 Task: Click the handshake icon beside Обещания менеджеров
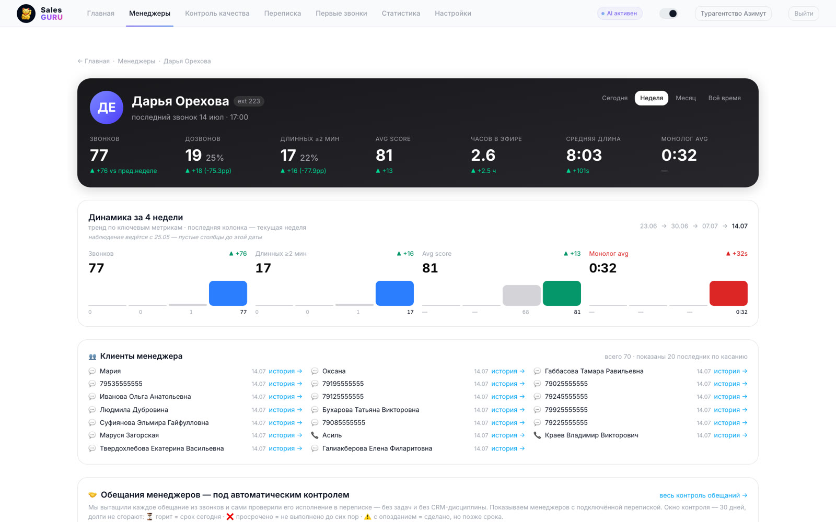point(92,495)
